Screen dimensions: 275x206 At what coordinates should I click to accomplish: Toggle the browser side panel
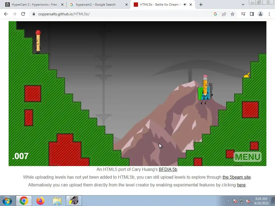click(252, 14)
